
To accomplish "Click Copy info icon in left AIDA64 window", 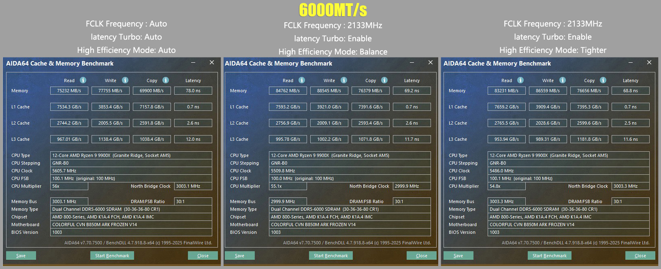I will coord(166,80).
